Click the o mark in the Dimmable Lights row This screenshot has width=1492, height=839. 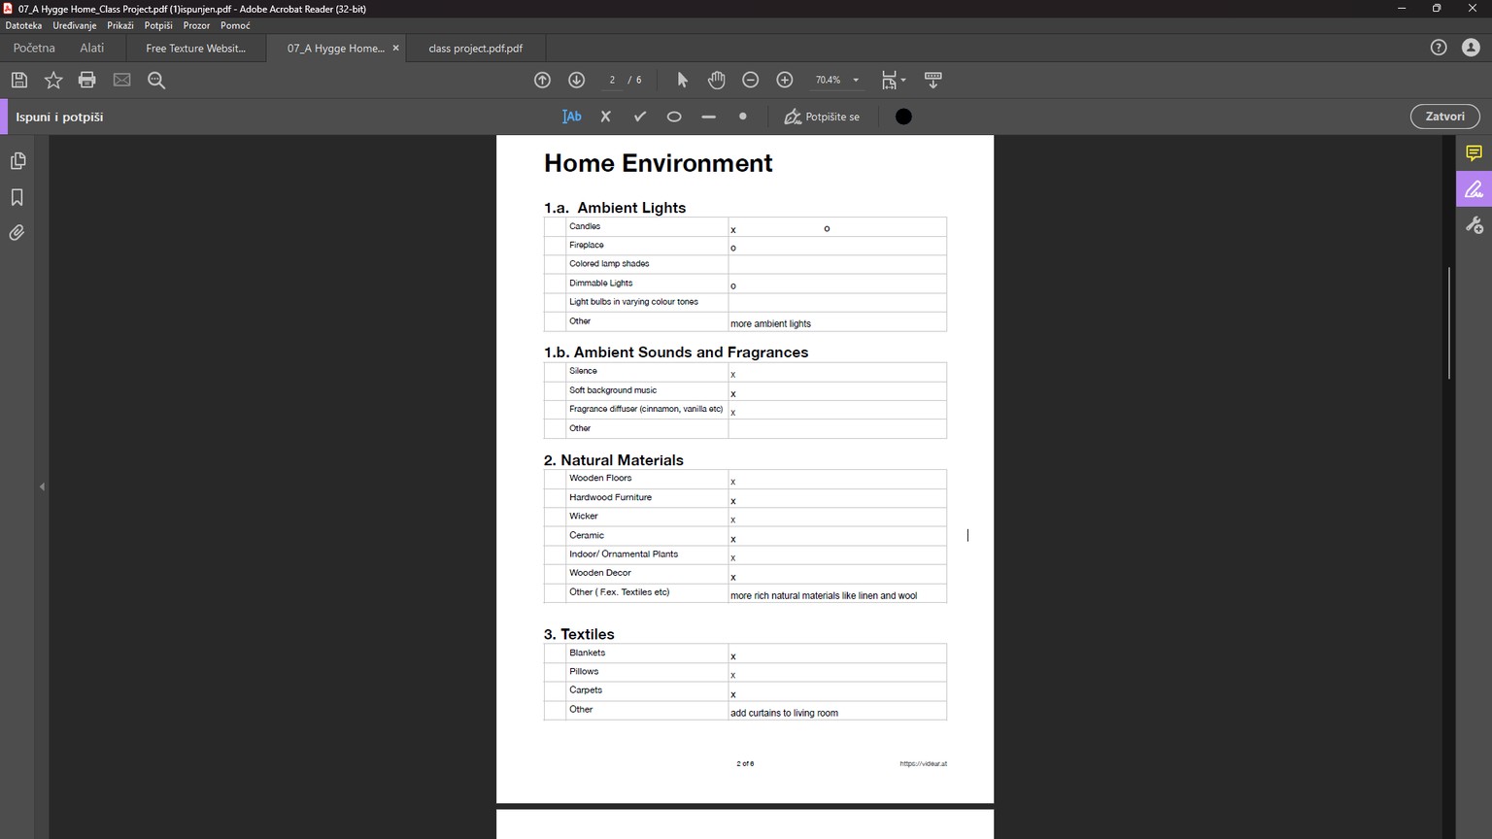point(733,286)
